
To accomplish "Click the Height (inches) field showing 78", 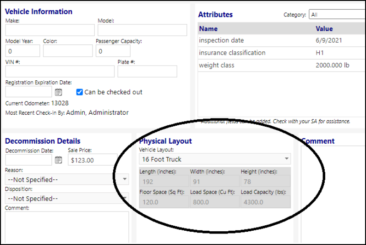I will point(266,181).
